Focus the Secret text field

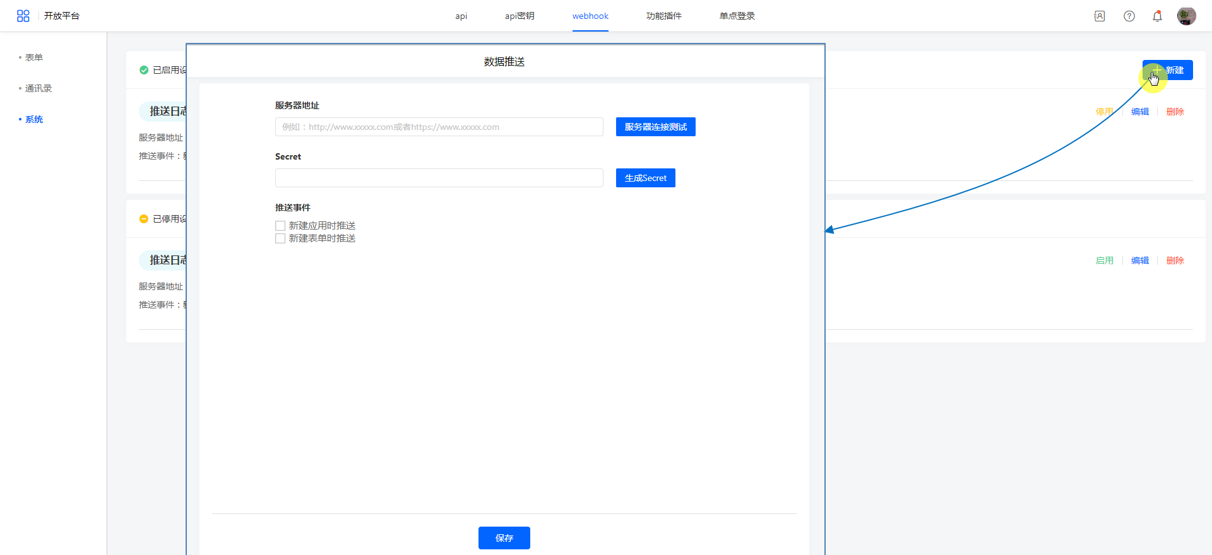(x=439, y=178)
